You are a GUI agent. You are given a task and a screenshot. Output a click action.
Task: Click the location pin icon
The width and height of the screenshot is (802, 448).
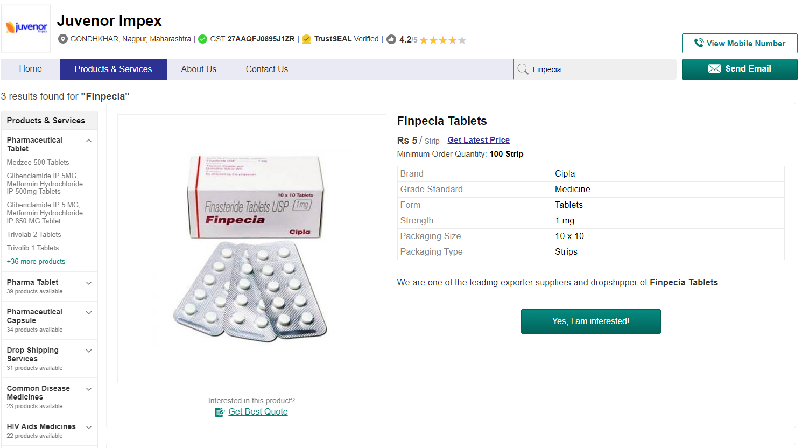click(x=63, y=39)
